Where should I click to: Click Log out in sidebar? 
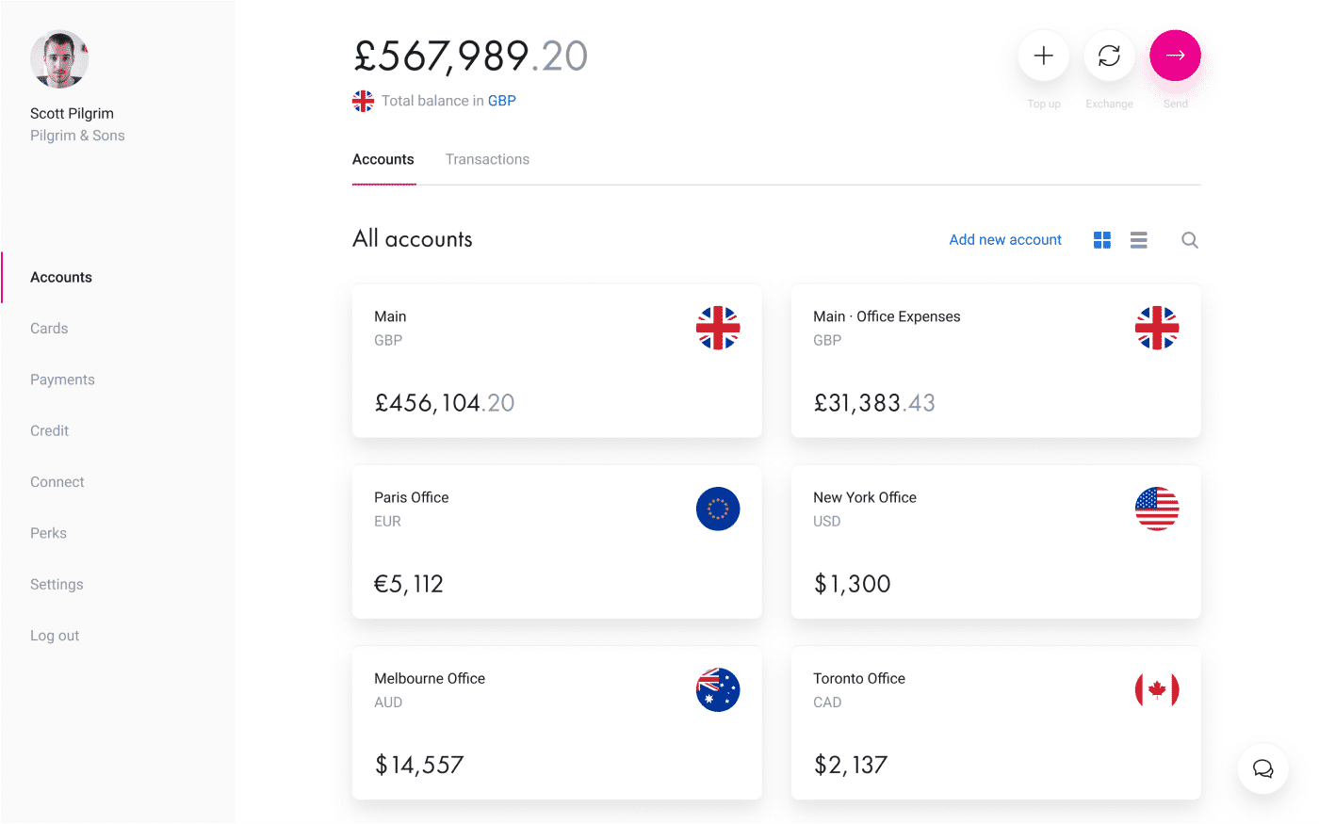(55, 636)
